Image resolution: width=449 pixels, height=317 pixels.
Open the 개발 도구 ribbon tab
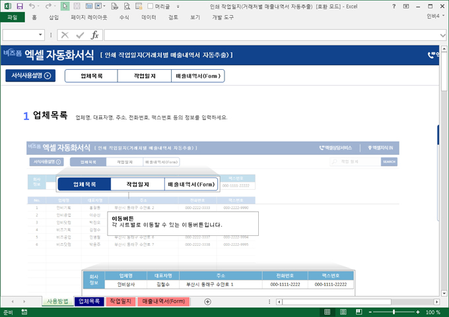223,17
